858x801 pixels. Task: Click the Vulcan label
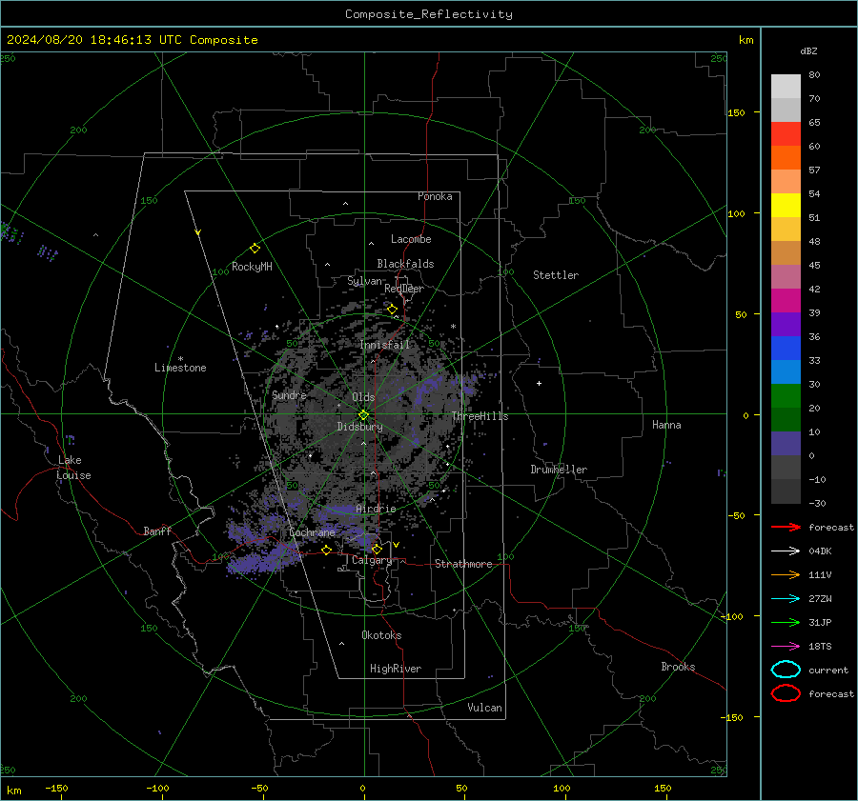(484, 708)
